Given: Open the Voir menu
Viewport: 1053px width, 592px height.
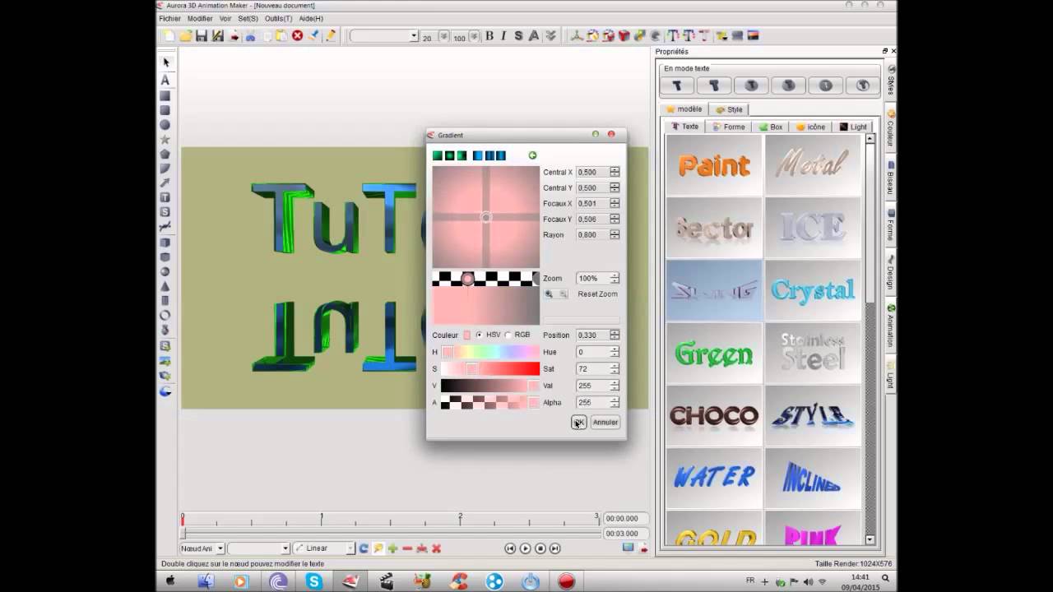Looking at the screenshot, I should 225,18.
